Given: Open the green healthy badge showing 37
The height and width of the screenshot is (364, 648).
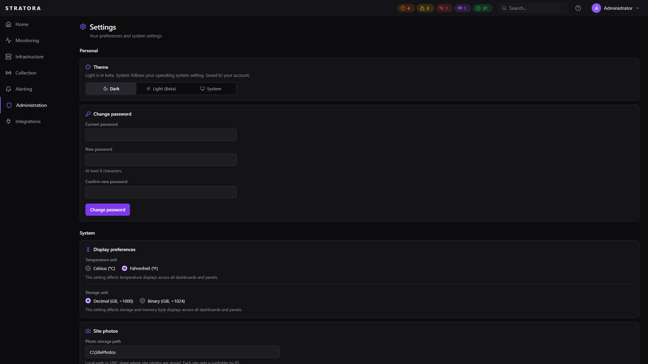Looking at the screenshot, I should tap(482, 8).
